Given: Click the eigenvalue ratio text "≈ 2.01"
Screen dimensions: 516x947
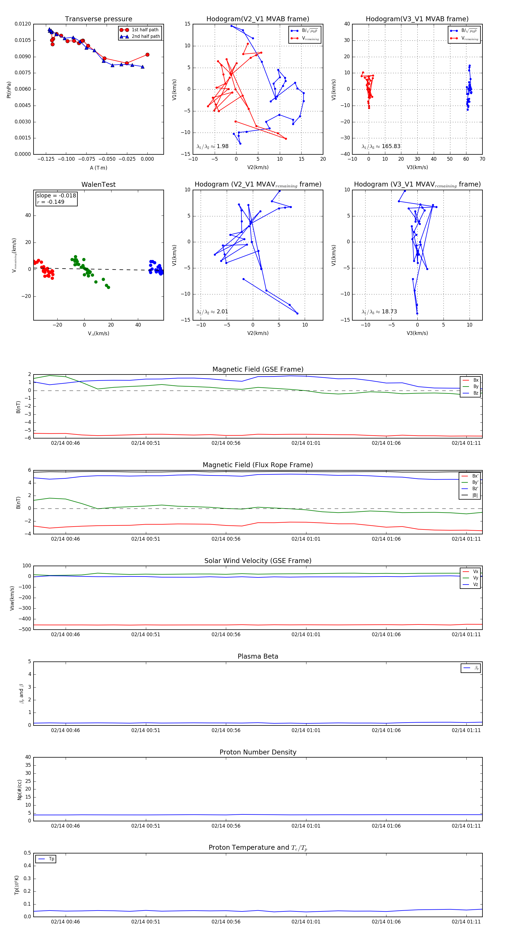Looking at the screenshot, I should tap(219, 312).
